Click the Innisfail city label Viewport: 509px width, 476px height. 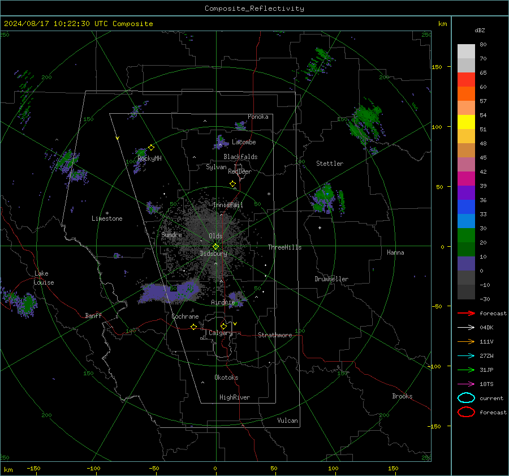coord(228,205)
